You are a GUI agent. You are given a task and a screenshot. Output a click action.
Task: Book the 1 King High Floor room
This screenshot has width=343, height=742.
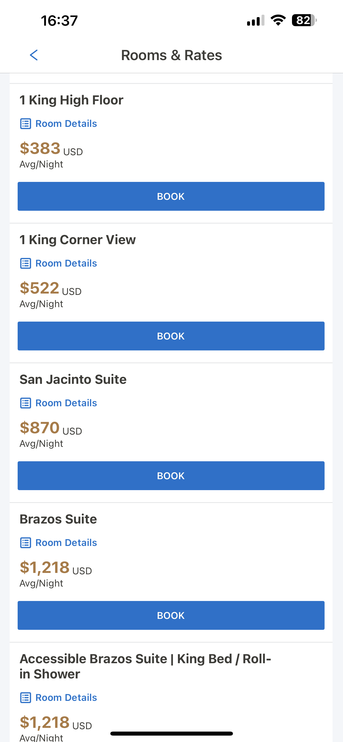(171, 196)
